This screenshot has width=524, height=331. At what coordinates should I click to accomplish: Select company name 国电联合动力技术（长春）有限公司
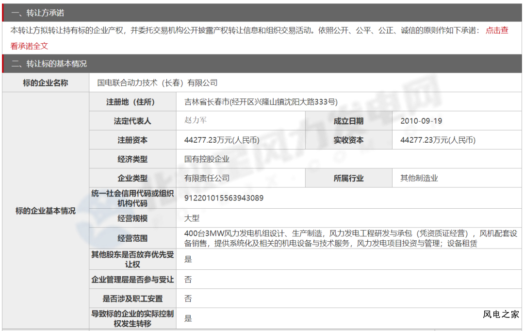pos(157,83)
